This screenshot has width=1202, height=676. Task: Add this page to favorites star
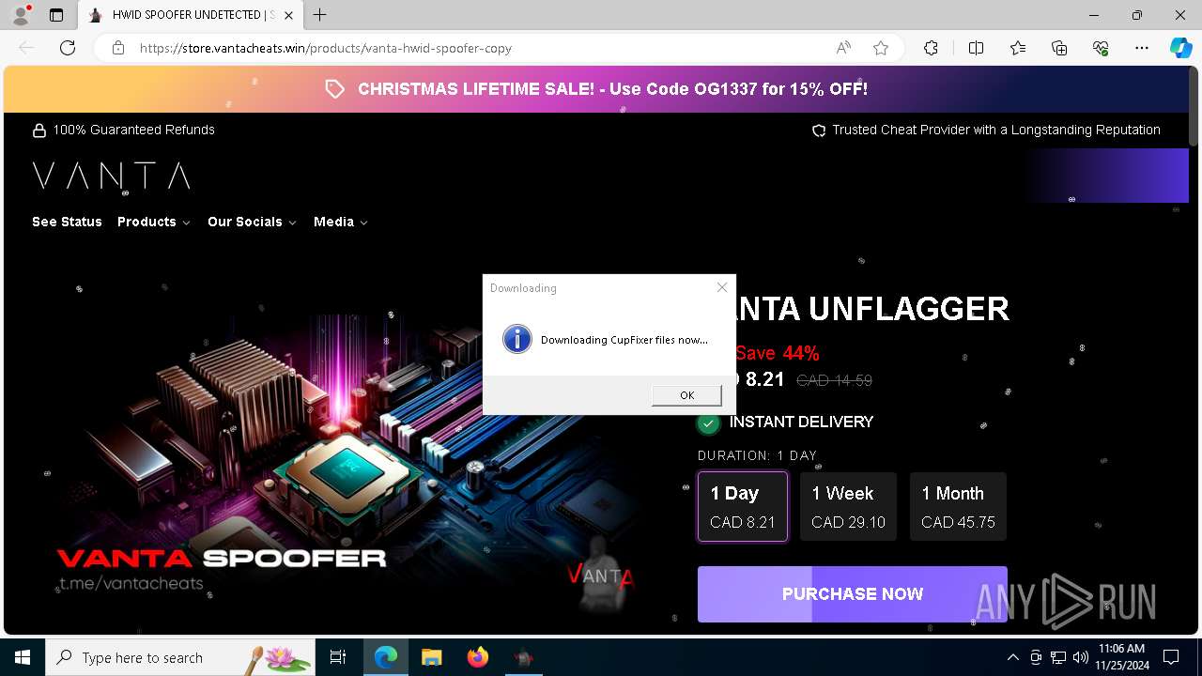coord(881,48)
